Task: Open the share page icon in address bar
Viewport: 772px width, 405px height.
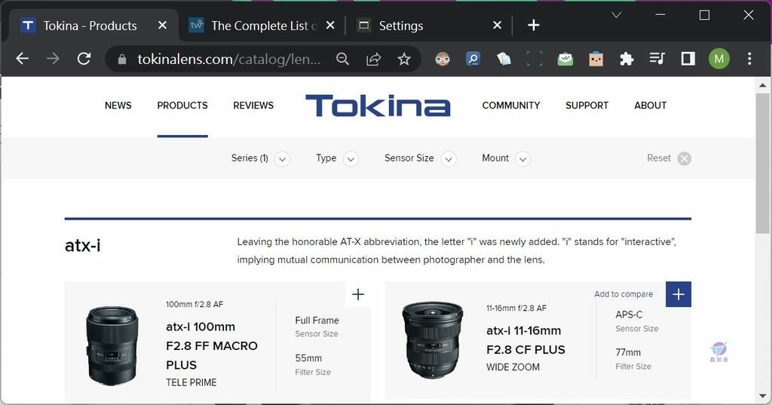Action: click(374, 59)
